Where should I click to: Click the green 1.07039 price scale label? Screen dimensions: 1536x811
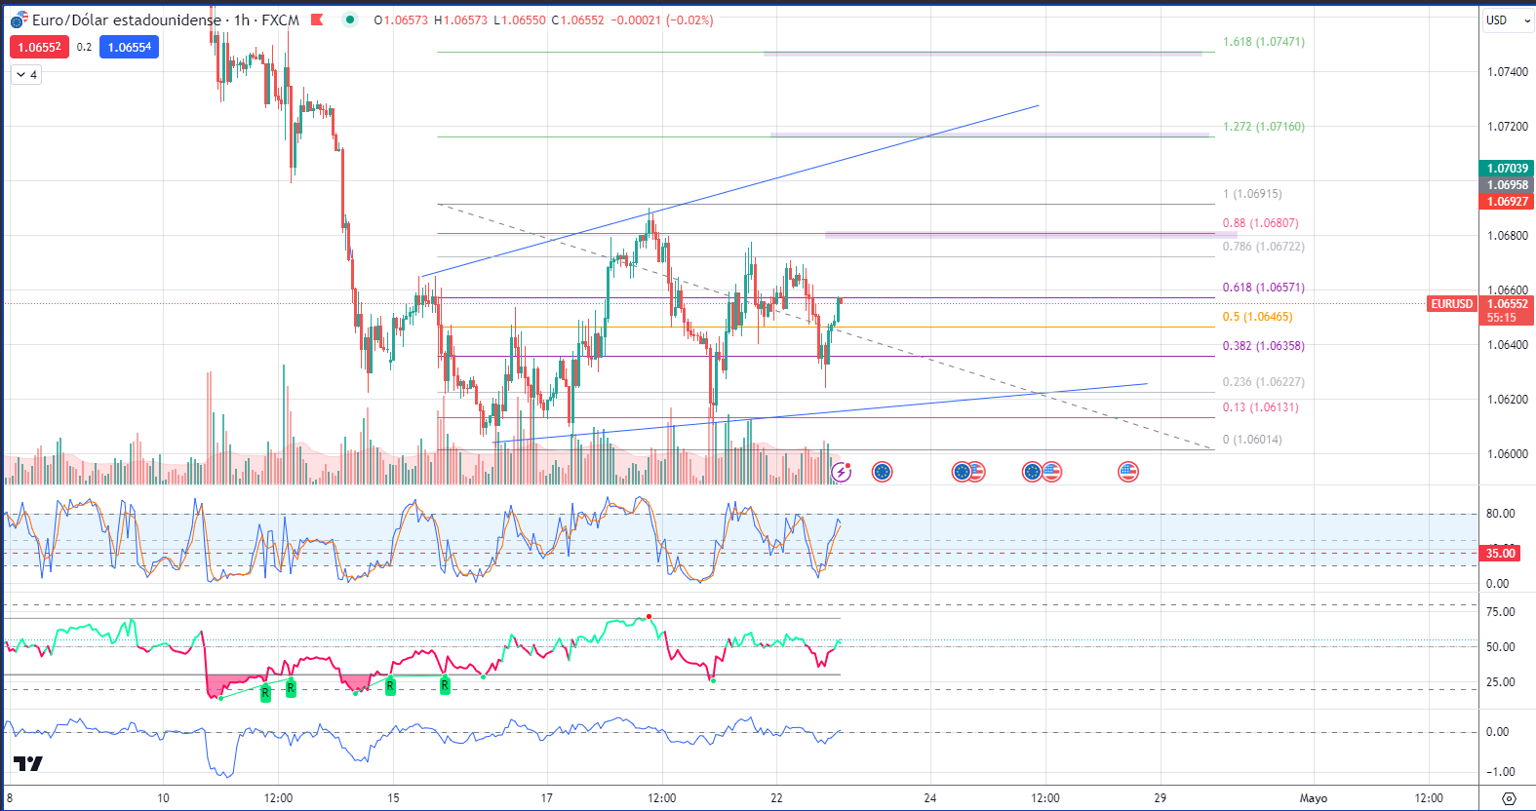point(1507,169)
